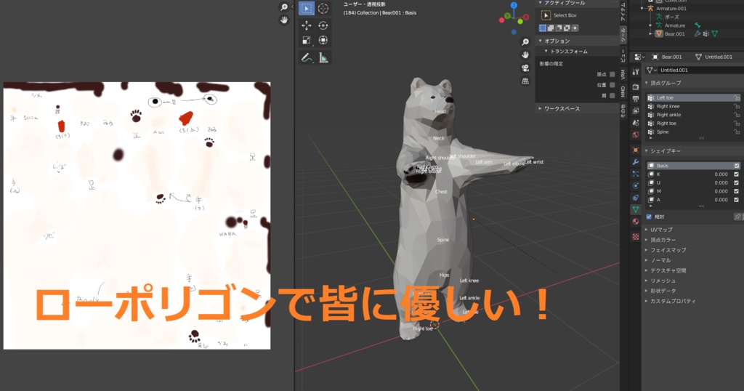Switch to ツール sidebar tab
The height and width of the screenshot is (391, 744).
[623, 35]
